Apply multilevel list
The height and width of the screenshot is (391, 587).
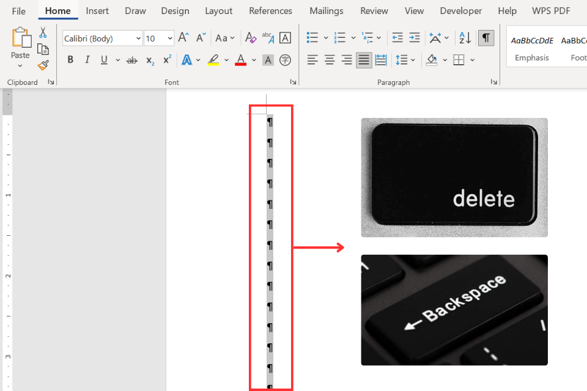click(x=367, y=37)
